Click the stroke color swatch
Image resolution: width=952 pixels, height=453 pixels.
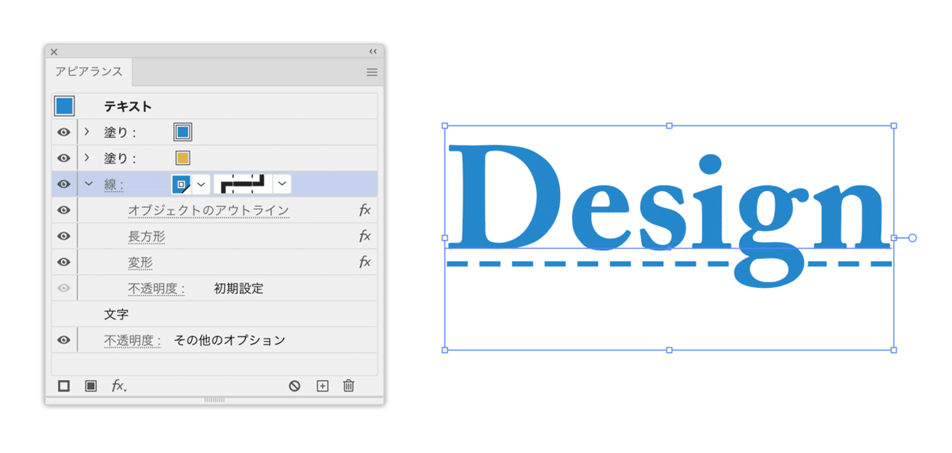pos(182,185)
